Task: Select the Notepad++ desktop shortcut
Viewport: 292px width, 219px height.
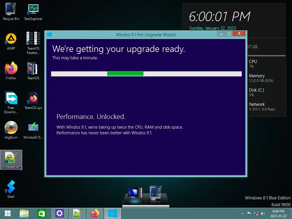Action: [11, 160]
